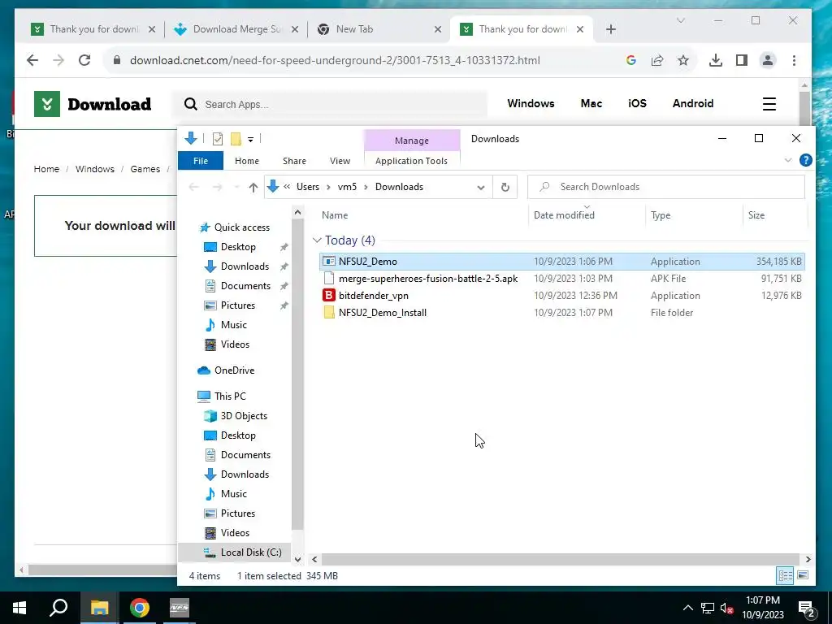Switch to the New Tab Chrome tab
This screenshot has width=832, height=624.
pos(379,29)
